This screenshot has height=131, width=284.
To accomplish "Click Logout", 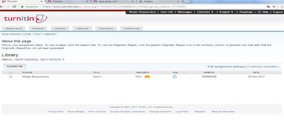I will (278, 12).
